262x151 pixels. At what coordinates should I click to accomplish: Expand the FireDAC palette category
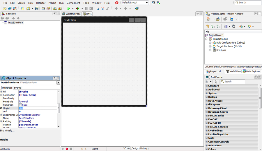click(x=206, y=119)
